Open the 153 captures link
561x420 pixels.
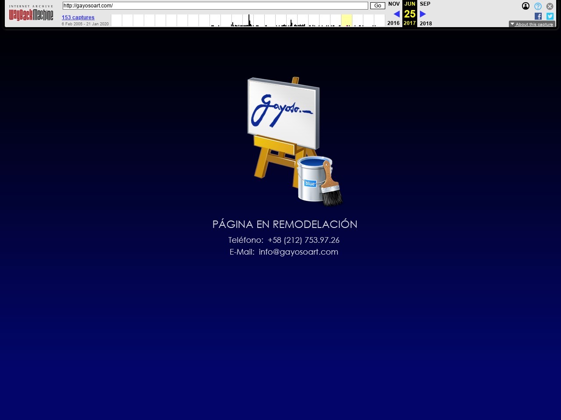click(x=78, y=17)
